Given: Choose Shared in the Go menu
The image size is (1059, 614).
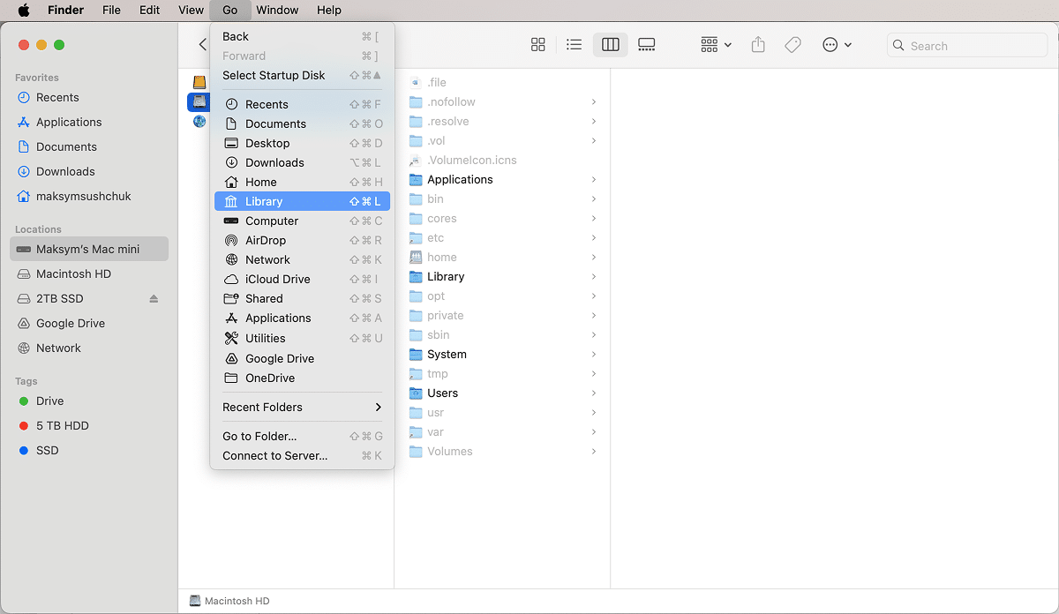Looking at the screenshot, I should (302, 298).
